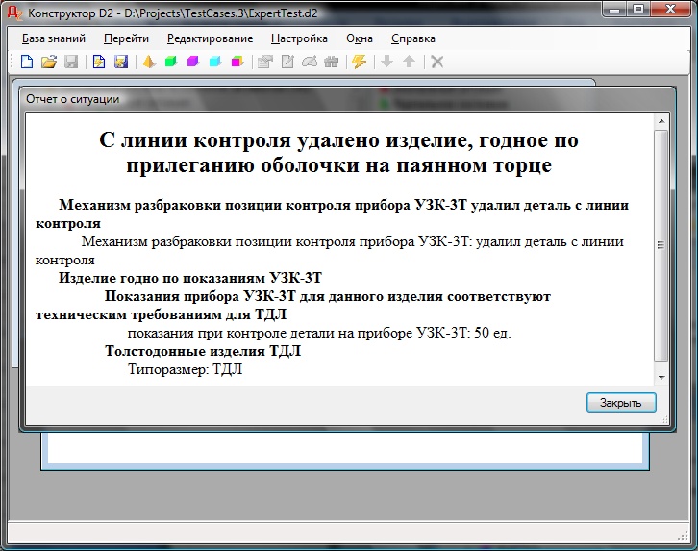Create a new knowledge base file
The width and height of the screenshot is (698, 551).
tap(27, 62)
